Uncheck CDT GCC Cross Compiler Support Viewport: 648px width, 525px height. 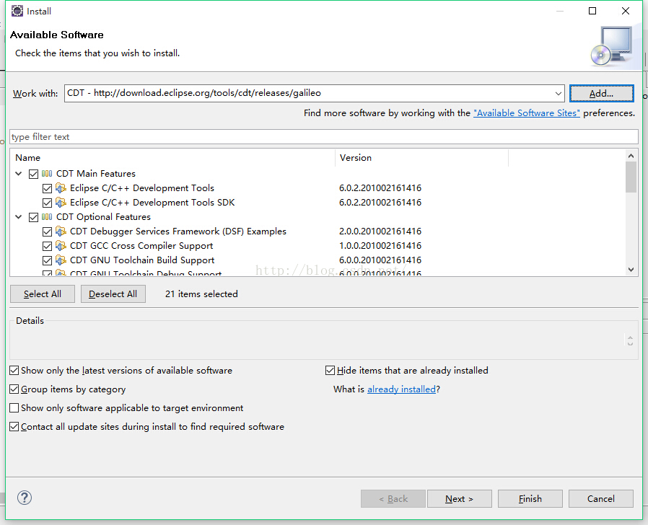47,246
